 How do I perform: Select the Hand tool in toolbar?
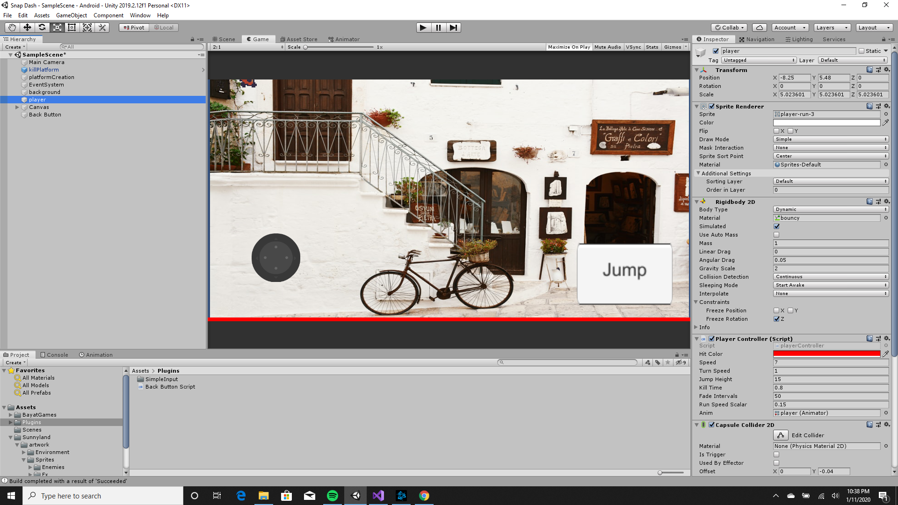pyautogui.click(x=12, y=28)
